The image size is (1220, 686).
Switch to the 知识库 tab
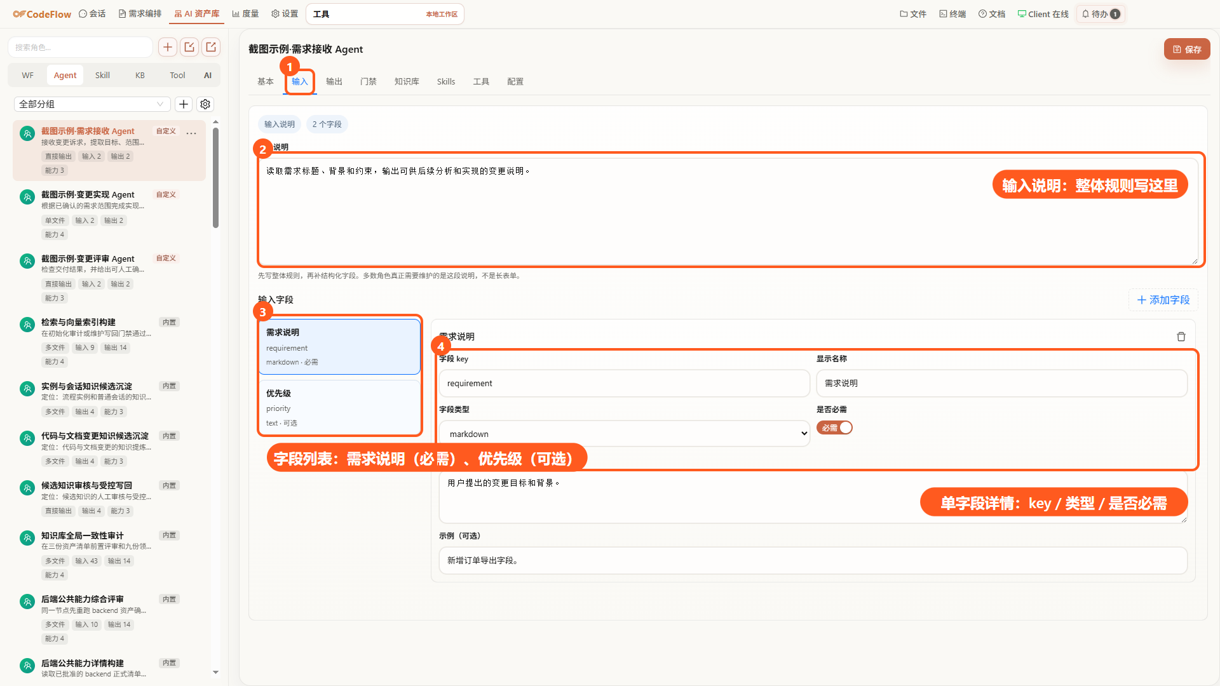coord(407,81)
